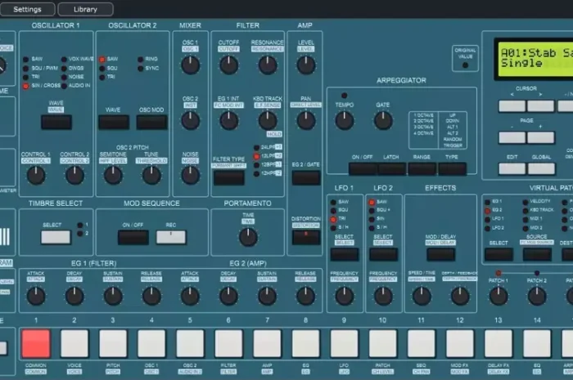The height and width of the screenshot is (380, 573).
Task: Select the Oscillator 2 RING mod LED
Action: point(140,60)
